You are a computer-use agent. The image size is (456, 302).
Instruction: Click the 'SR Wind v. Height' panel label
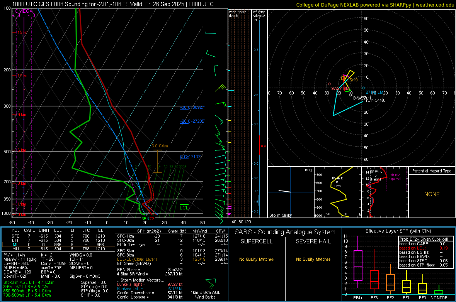point(376,175)
